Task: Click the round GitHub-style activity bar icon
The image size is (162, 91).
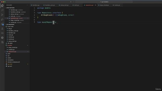Action: 2,38
